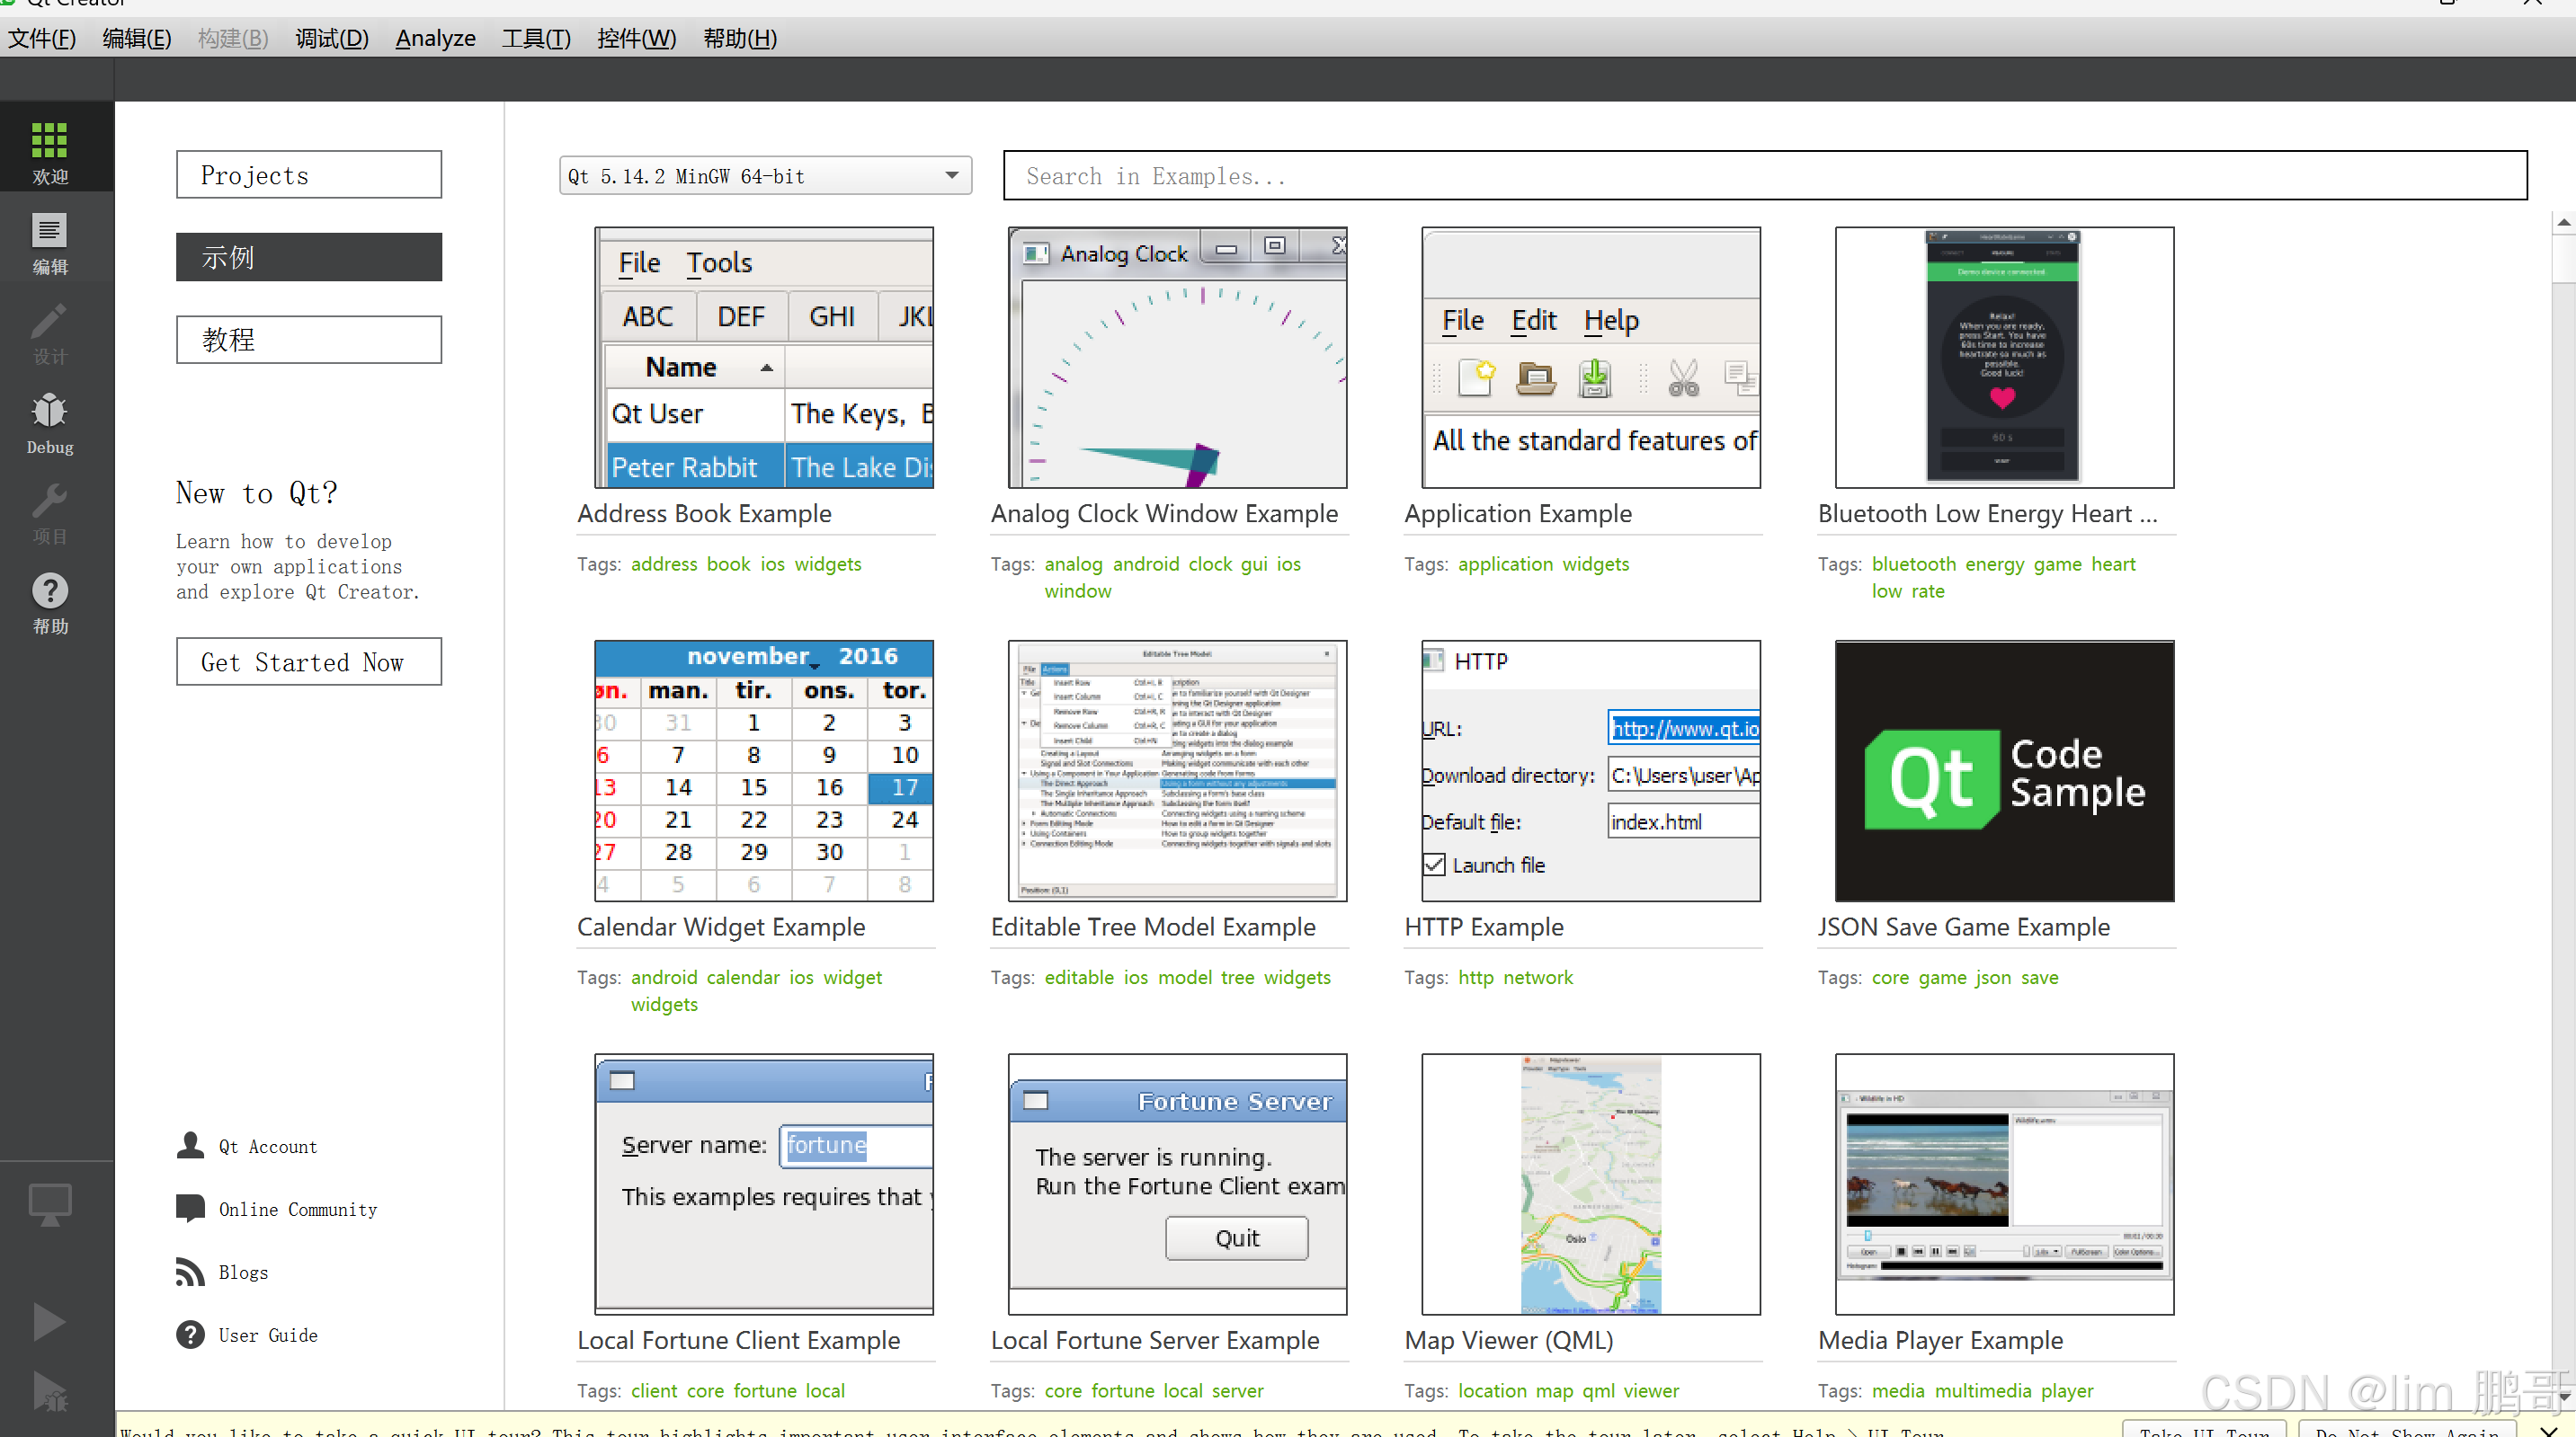Open the 工具(T) menu
The image size is (2576, 1437).
[x=536, y=38]
